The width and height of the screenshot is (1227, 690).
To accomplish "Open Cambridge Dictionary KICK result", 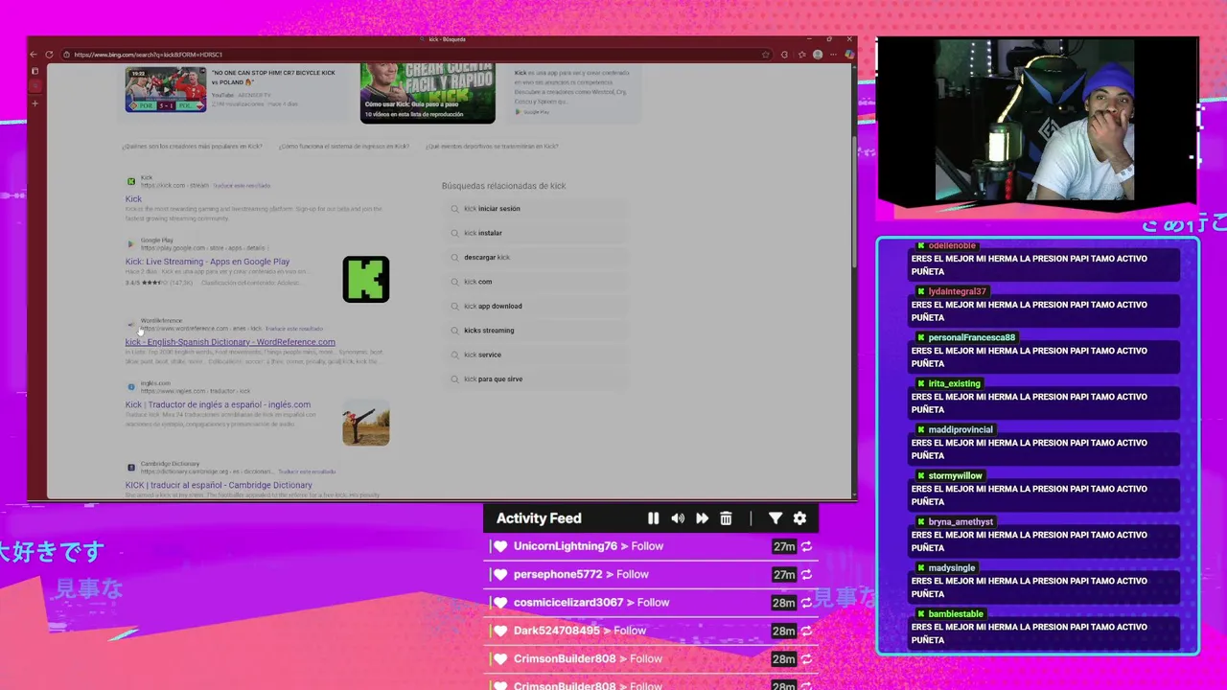I will (x=219, y=485).
